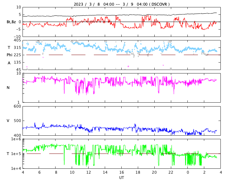The width and height of the screenshot is (225, 180).
Task: Click the 135 tick value
Action: point(17,62)
